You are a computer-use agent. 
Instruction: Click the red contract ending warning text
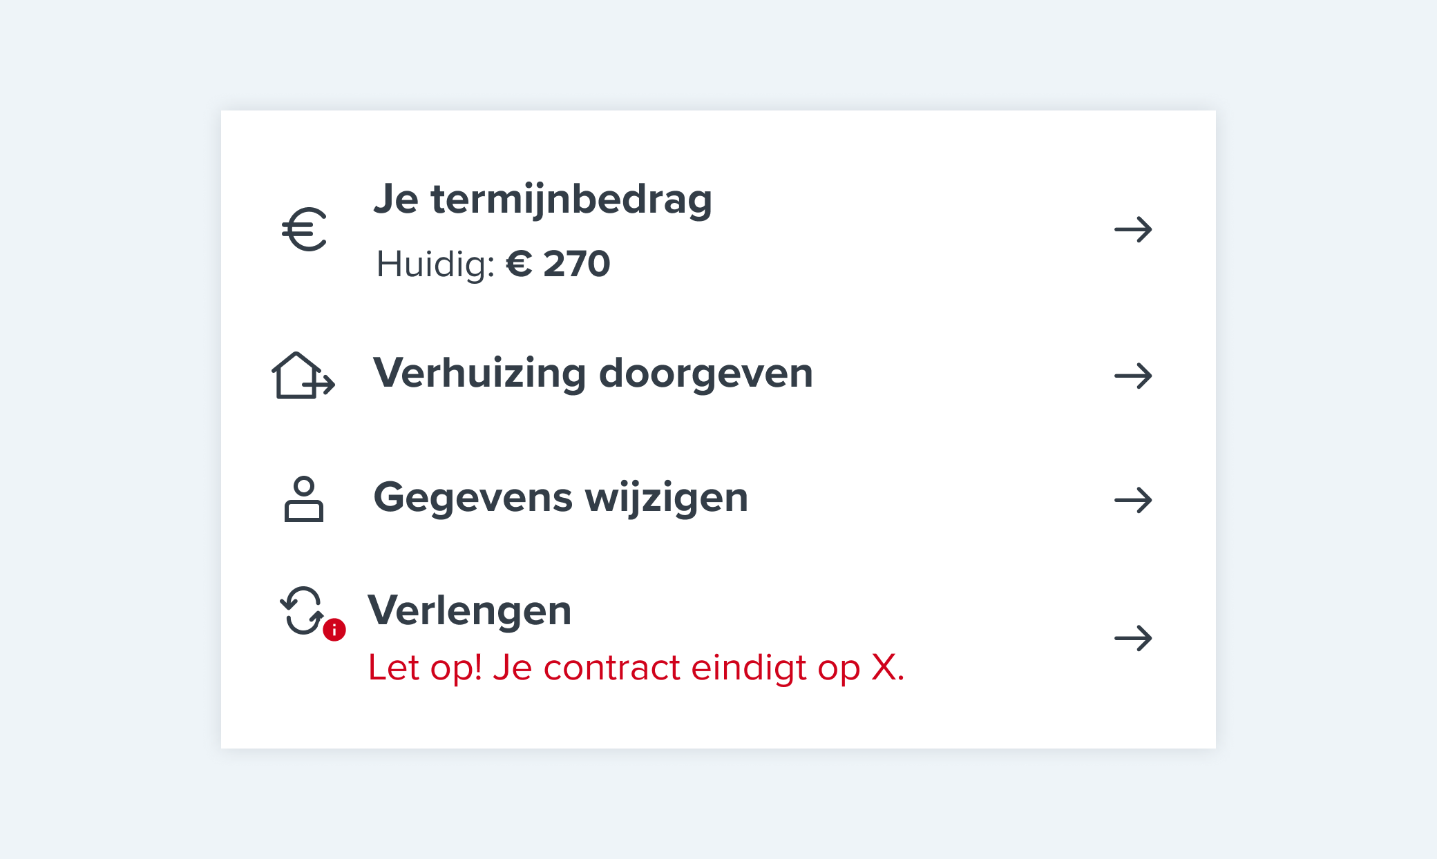click(x=636, y=668)
